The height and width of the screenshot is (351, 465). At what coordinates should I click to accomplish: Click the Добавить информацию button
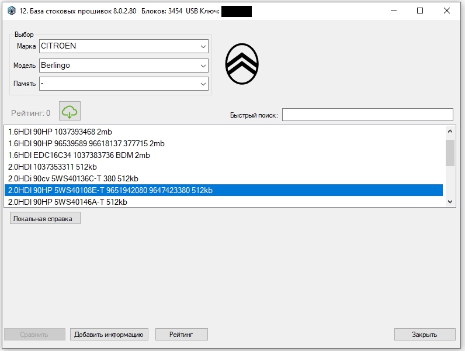[x=109, y=335]
